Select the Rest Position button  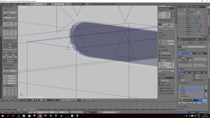click(x=200, y=53)
